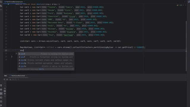
Task: Click the 45000 value in partitioningBy lambda
Action: pyautogui.click(x=139, y=47)
